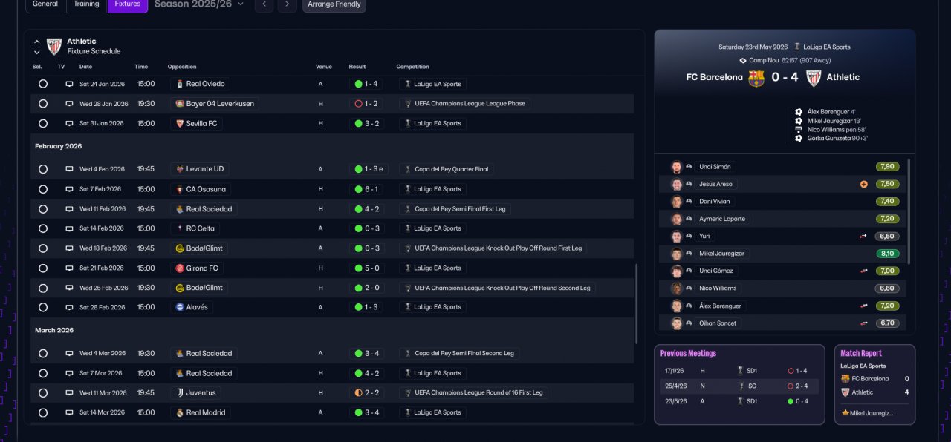The width and height of the screenshot is (951, 442).
Task: Click the Aymeric Laporte player name
Action: (722, 219)
